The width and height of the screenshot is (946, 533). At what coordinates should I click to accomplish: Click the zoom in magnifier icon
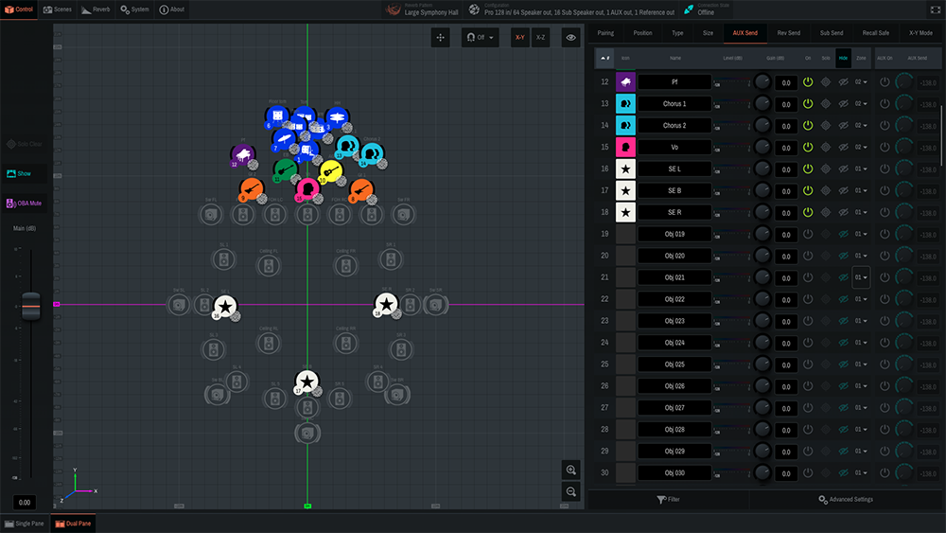pos(570,471)
